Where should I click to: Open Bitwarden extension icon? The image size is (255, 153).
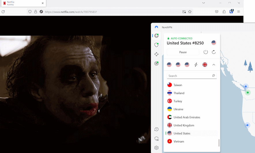pyautogui.click(x=231, y=11)
